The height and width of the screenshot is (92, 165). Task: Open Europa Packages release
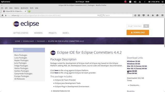(22, 76)
